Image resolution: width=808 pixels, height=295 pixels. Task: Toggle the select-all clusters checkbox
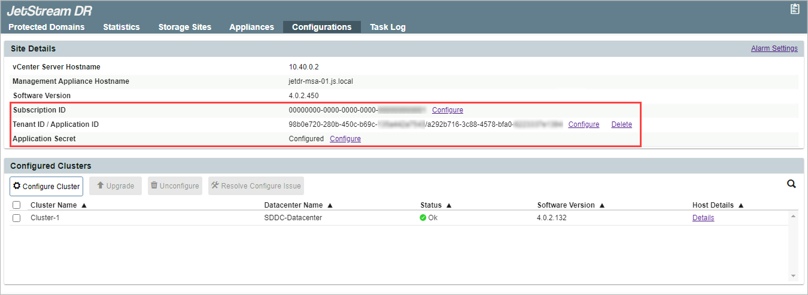click(x=16, y=205)
